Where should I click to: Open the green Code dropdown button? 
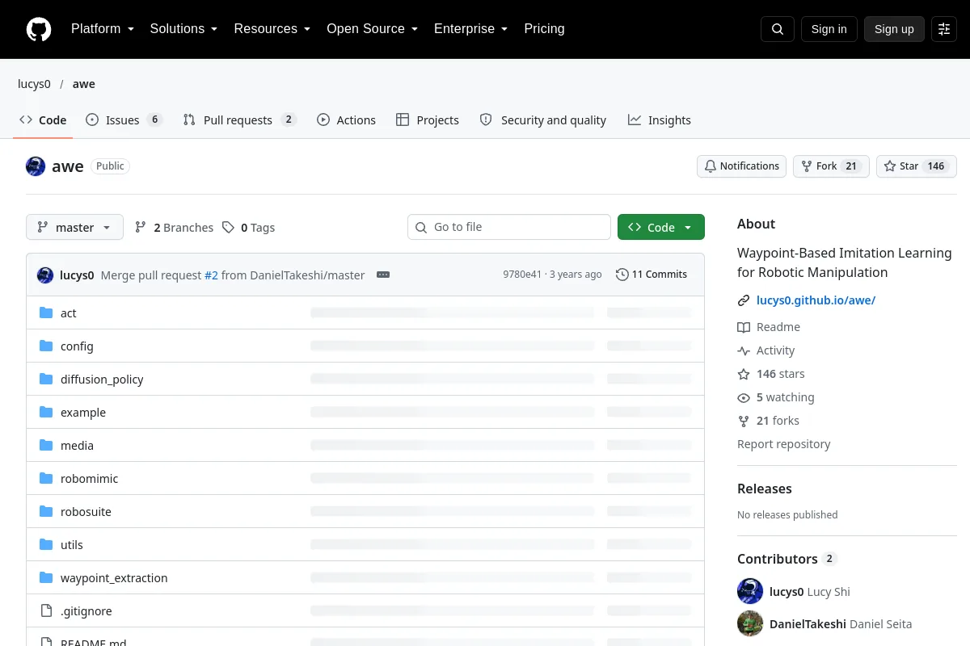[661, 228]
